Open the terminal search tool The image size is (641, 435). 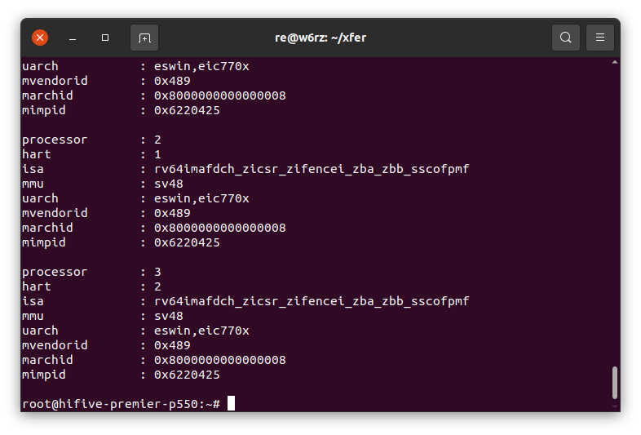566,38
